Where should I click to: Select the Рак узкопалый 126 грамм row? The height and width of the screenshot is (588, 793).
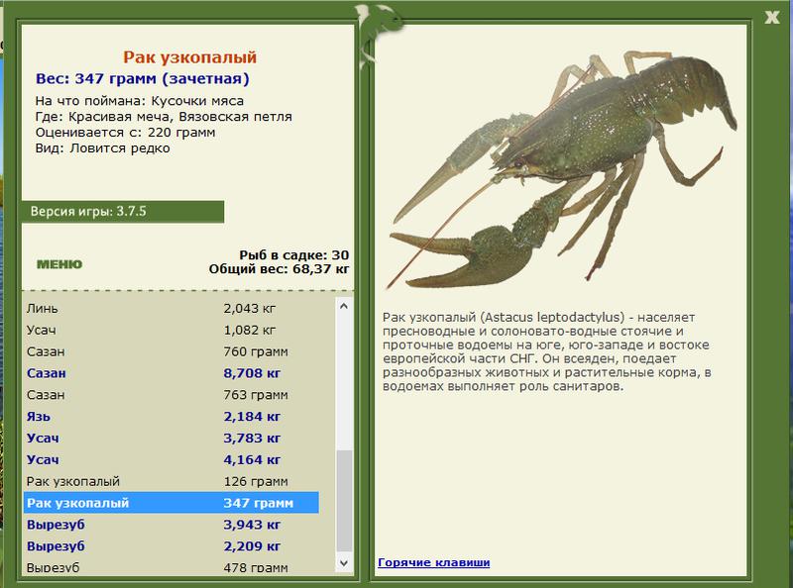click(171, 481)
